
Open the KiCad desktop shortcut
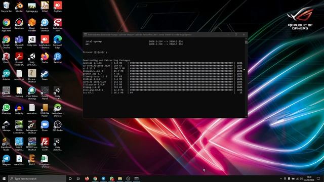point(45,7)
